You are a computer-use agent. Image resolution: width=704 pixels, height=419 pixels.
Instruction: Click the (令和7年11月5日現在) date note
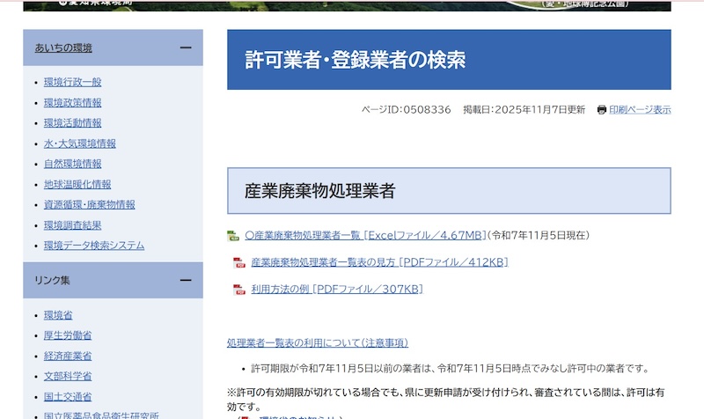[539, 235]
